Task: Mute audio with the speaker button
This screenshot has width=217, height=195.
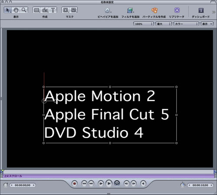Action: coord(143,184)
